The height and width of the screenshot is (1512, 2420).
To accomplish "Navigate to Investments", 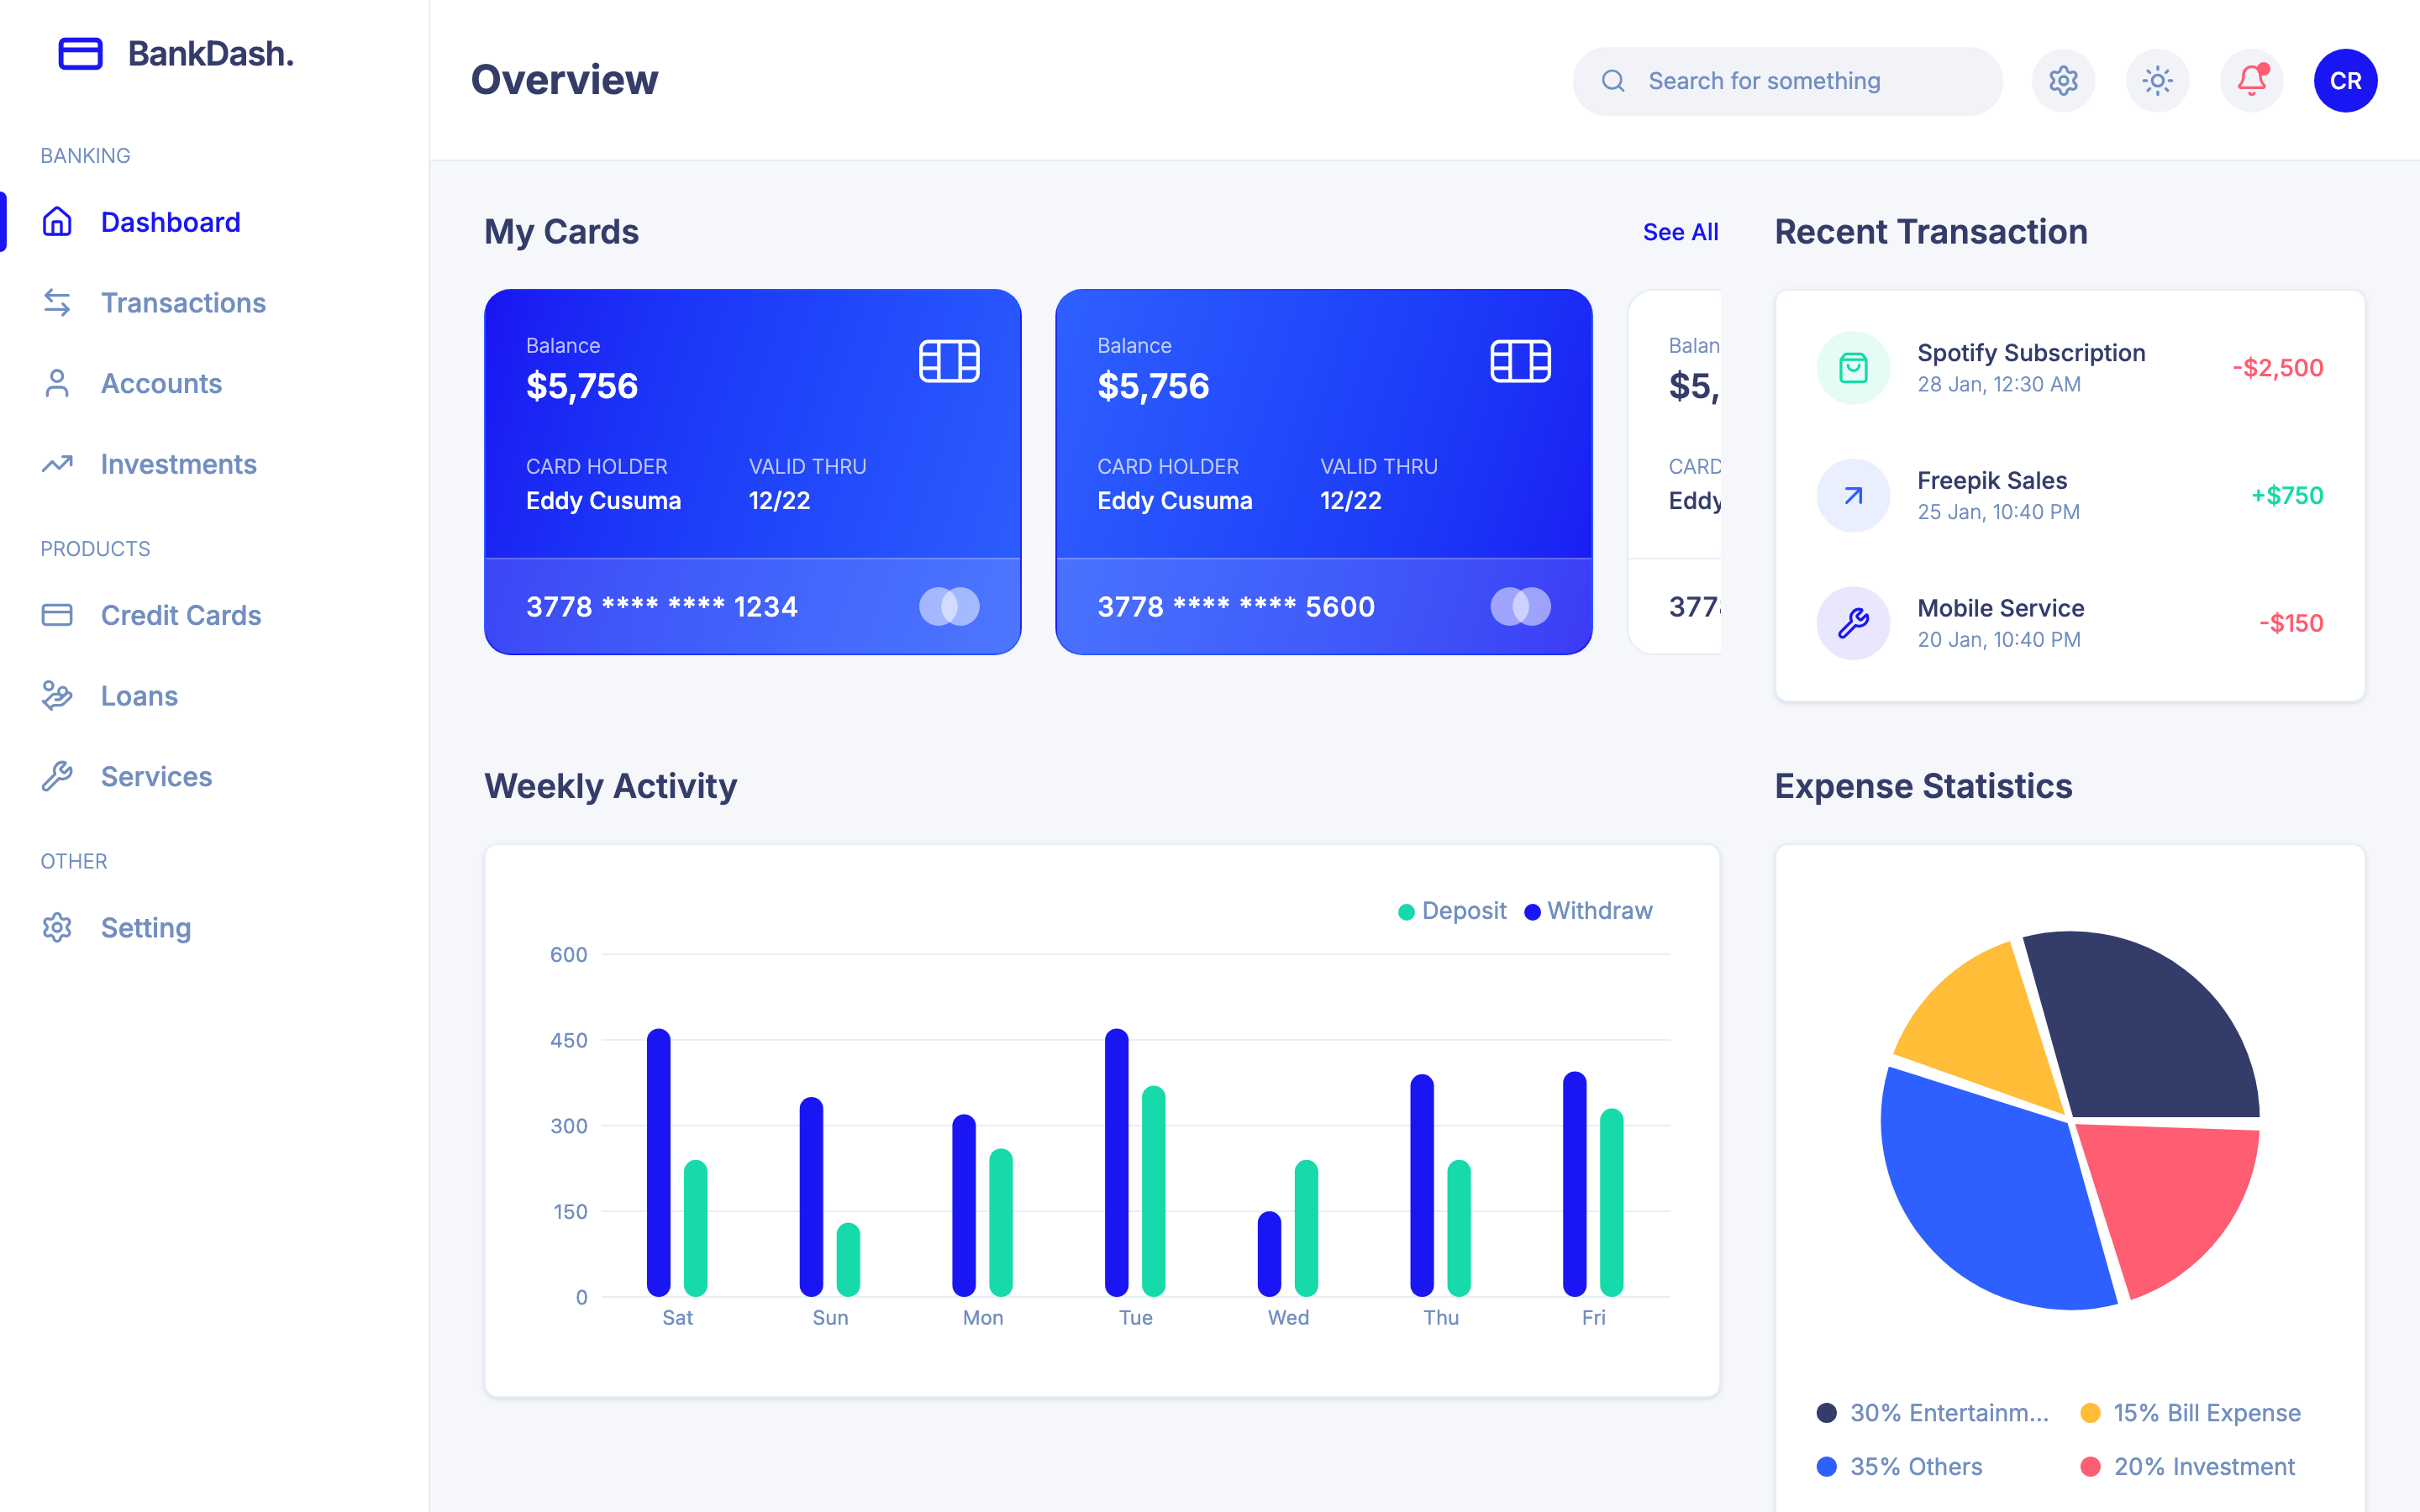I will [178, 464].
